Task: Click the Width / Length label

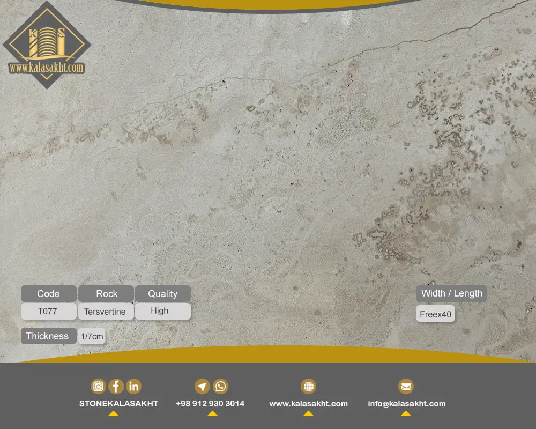Action: coord(451,293)
